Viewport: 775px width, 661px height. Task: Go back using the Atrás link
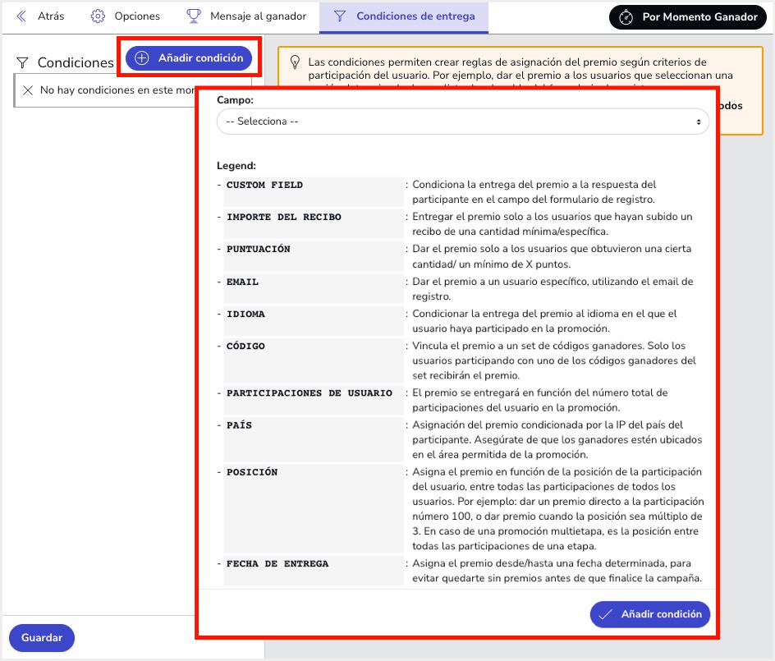click(50, 16)
